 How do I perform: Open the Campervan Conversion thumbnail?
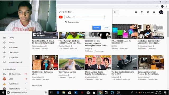click(x=151, y=63)
